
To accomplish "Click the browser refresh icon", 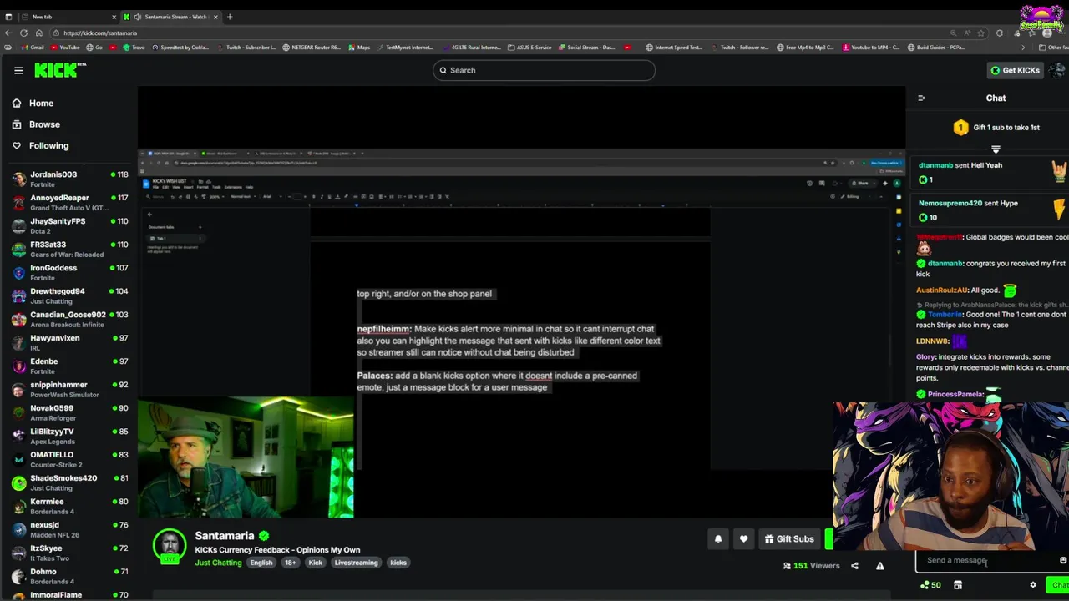I will 23,33.
